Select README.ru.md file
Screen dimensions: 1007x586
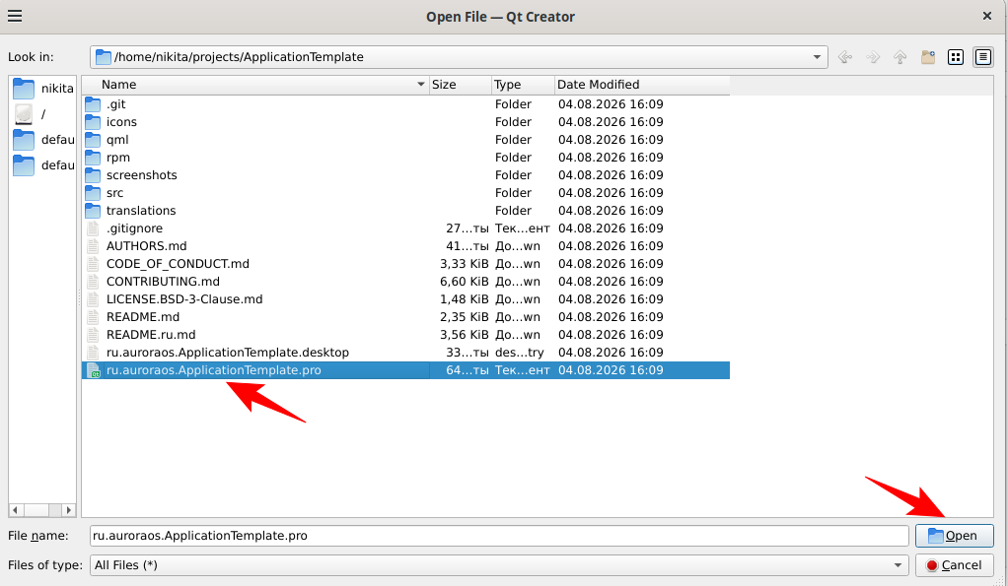point(151,335)
